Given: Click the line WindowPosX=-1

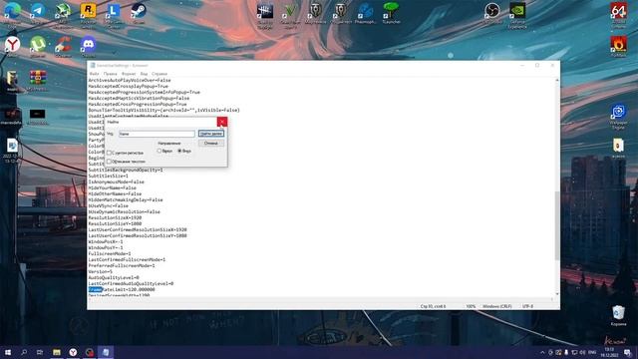Looking at the screenshot, I should tap(106, 241).
